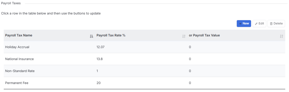This screenshot has width=289, height=92.
Task: Click the rate value 1 cell
Action: 141,71
